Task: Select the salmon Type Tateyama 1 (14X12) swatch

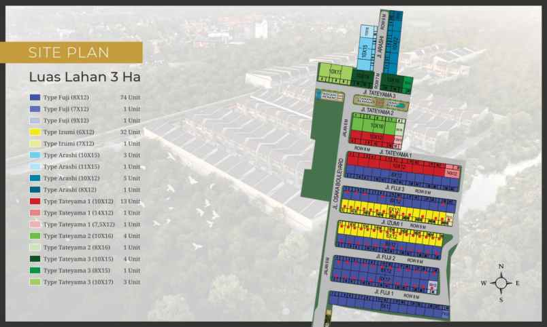Action: (35, 212)
